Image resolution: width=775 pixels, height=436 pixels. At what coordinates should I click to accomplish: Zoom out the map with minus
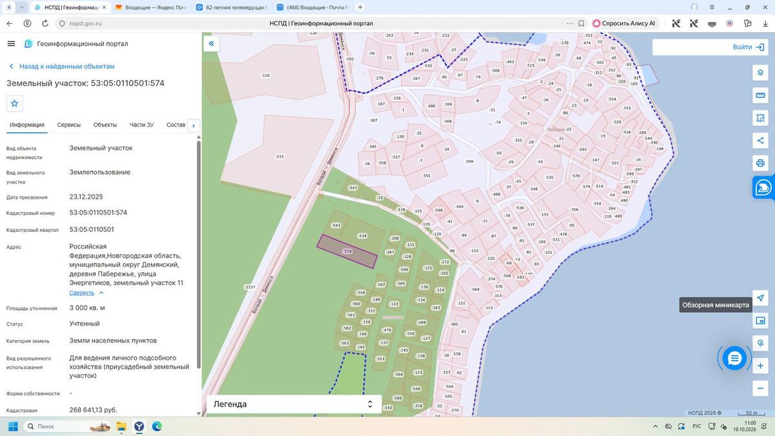point(760,388)
